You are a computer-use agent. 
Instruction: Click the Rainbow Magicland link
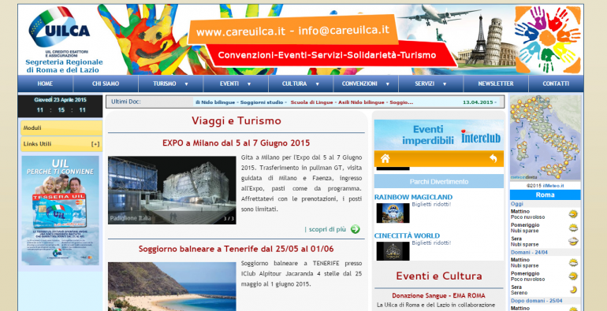pos(413,198)
